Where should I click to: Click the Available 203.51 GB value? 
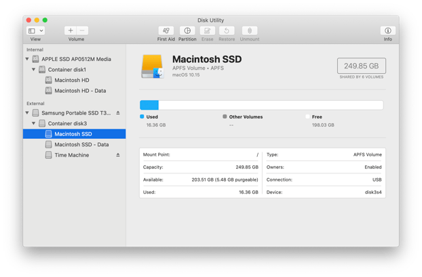(225, 179)
